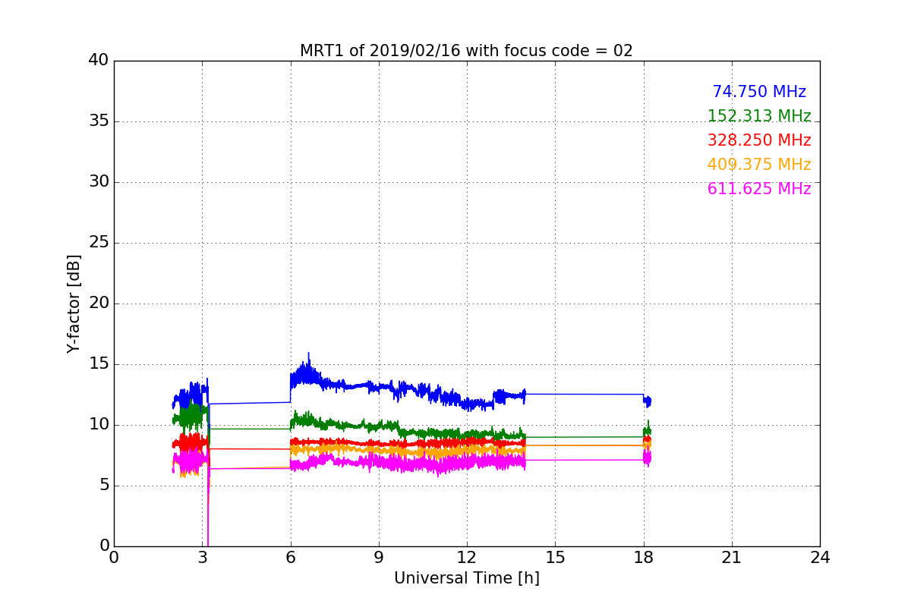Click the x-axis tick label 9
This screenshot has width=911, height=607.
(x=379, y=558)
